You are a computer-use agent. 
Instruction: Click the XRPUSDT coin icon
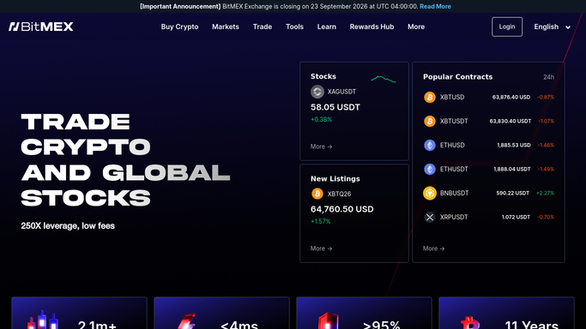[430, 217]
